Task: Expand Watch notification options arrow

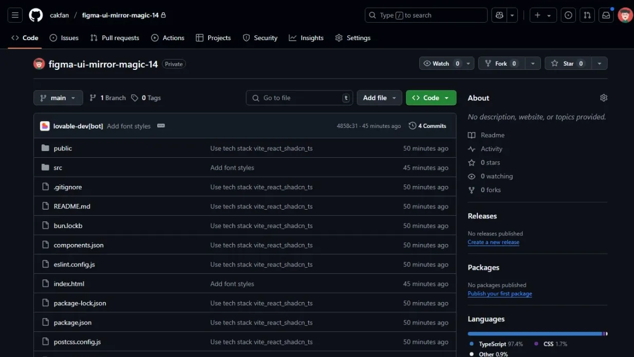Action: 469,64
